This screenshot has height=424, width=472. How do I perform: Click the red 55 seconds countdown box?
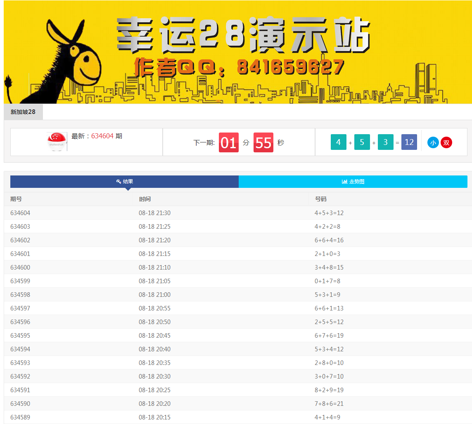263,142
